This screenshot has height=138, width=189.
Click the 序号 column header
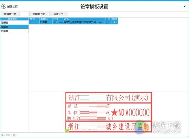click(x=34, y=19)
